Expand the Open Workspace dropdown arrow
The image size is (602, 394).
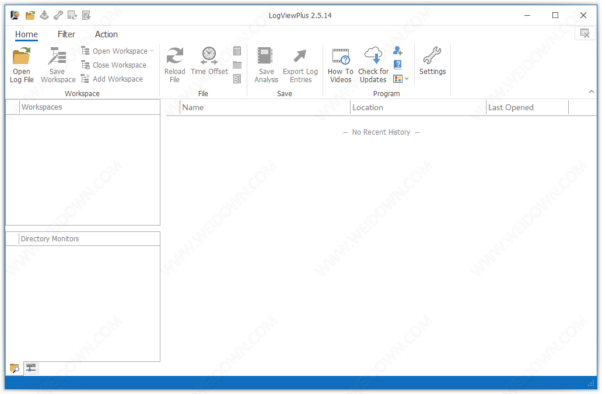(x=152, y=51)
